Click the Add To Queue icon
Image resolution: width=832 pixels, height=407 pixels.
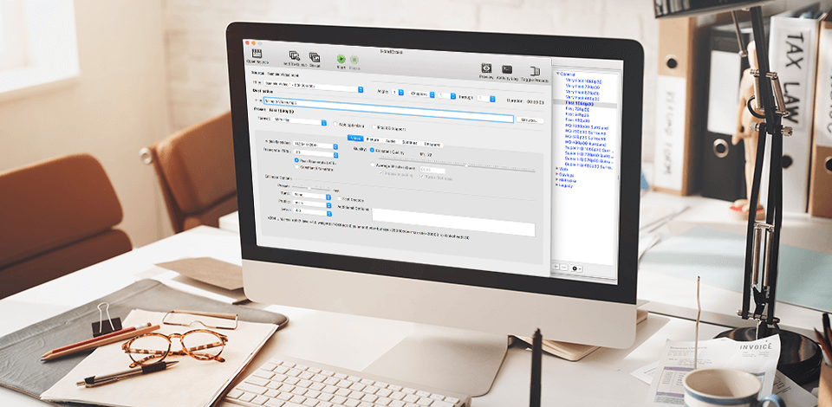(x=294, y=56)
